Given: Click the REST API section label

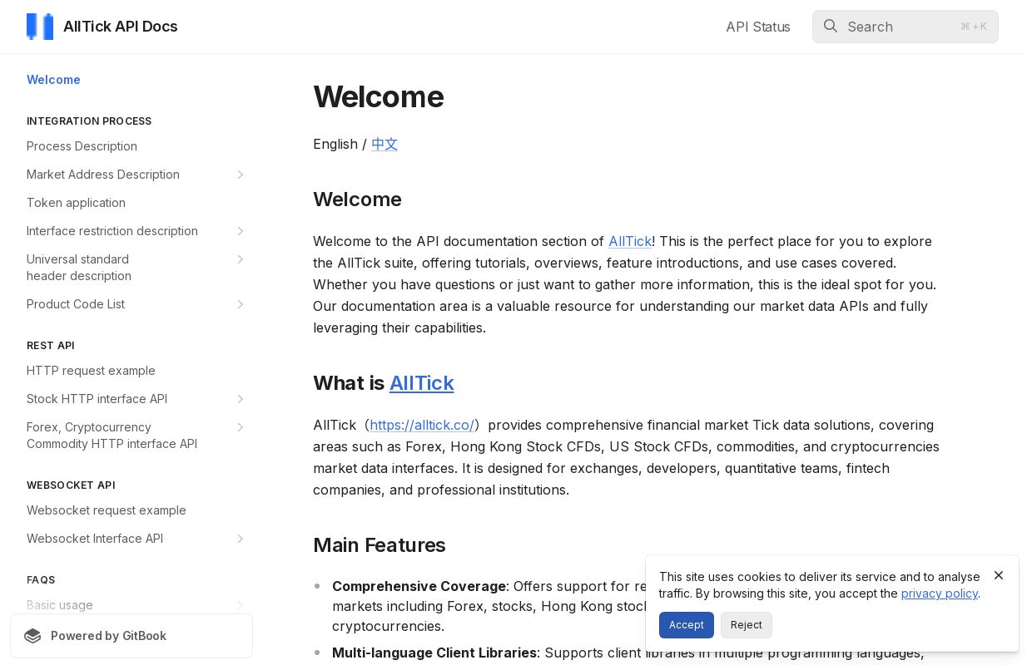Looking at the screenshot, I should [51, 346].
